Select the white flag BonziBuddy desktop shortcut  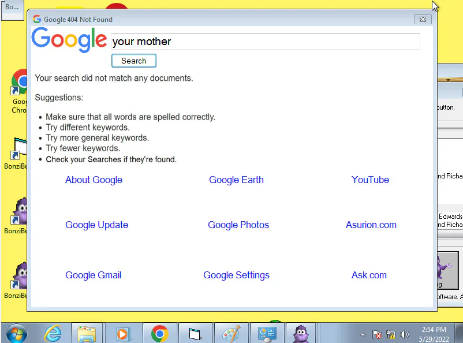click(x=16, y=154)
